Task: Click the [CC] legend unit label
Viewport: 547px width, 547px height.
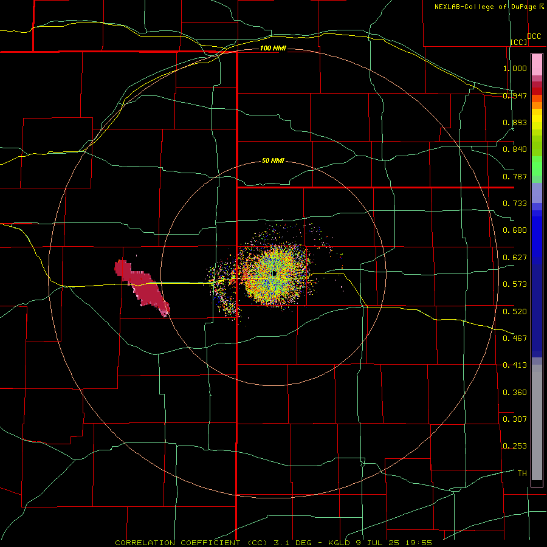Action: (x=519, y=42)
